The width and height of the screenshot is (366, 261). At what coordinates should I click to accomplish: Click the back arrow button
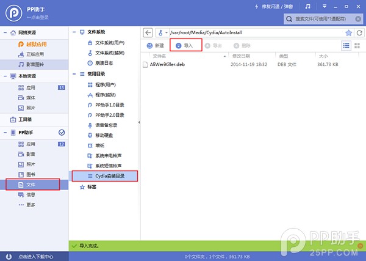tap(148, 33)
